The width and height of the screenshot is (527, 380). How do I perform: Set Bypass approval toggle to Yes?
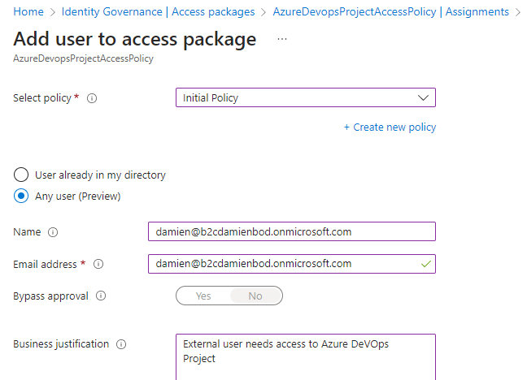pyautogui.click(x=203, y=296)
